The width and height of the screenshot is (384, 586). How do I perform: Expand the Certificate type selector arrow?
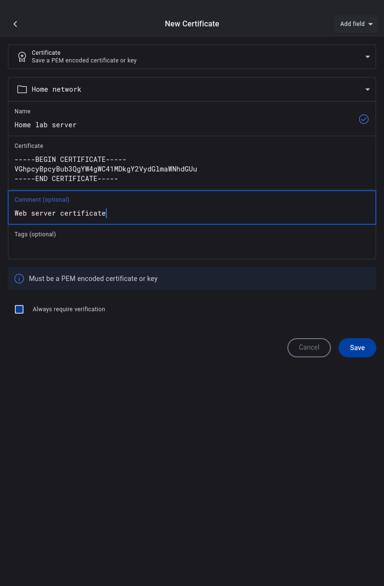(x=368, y=57)
